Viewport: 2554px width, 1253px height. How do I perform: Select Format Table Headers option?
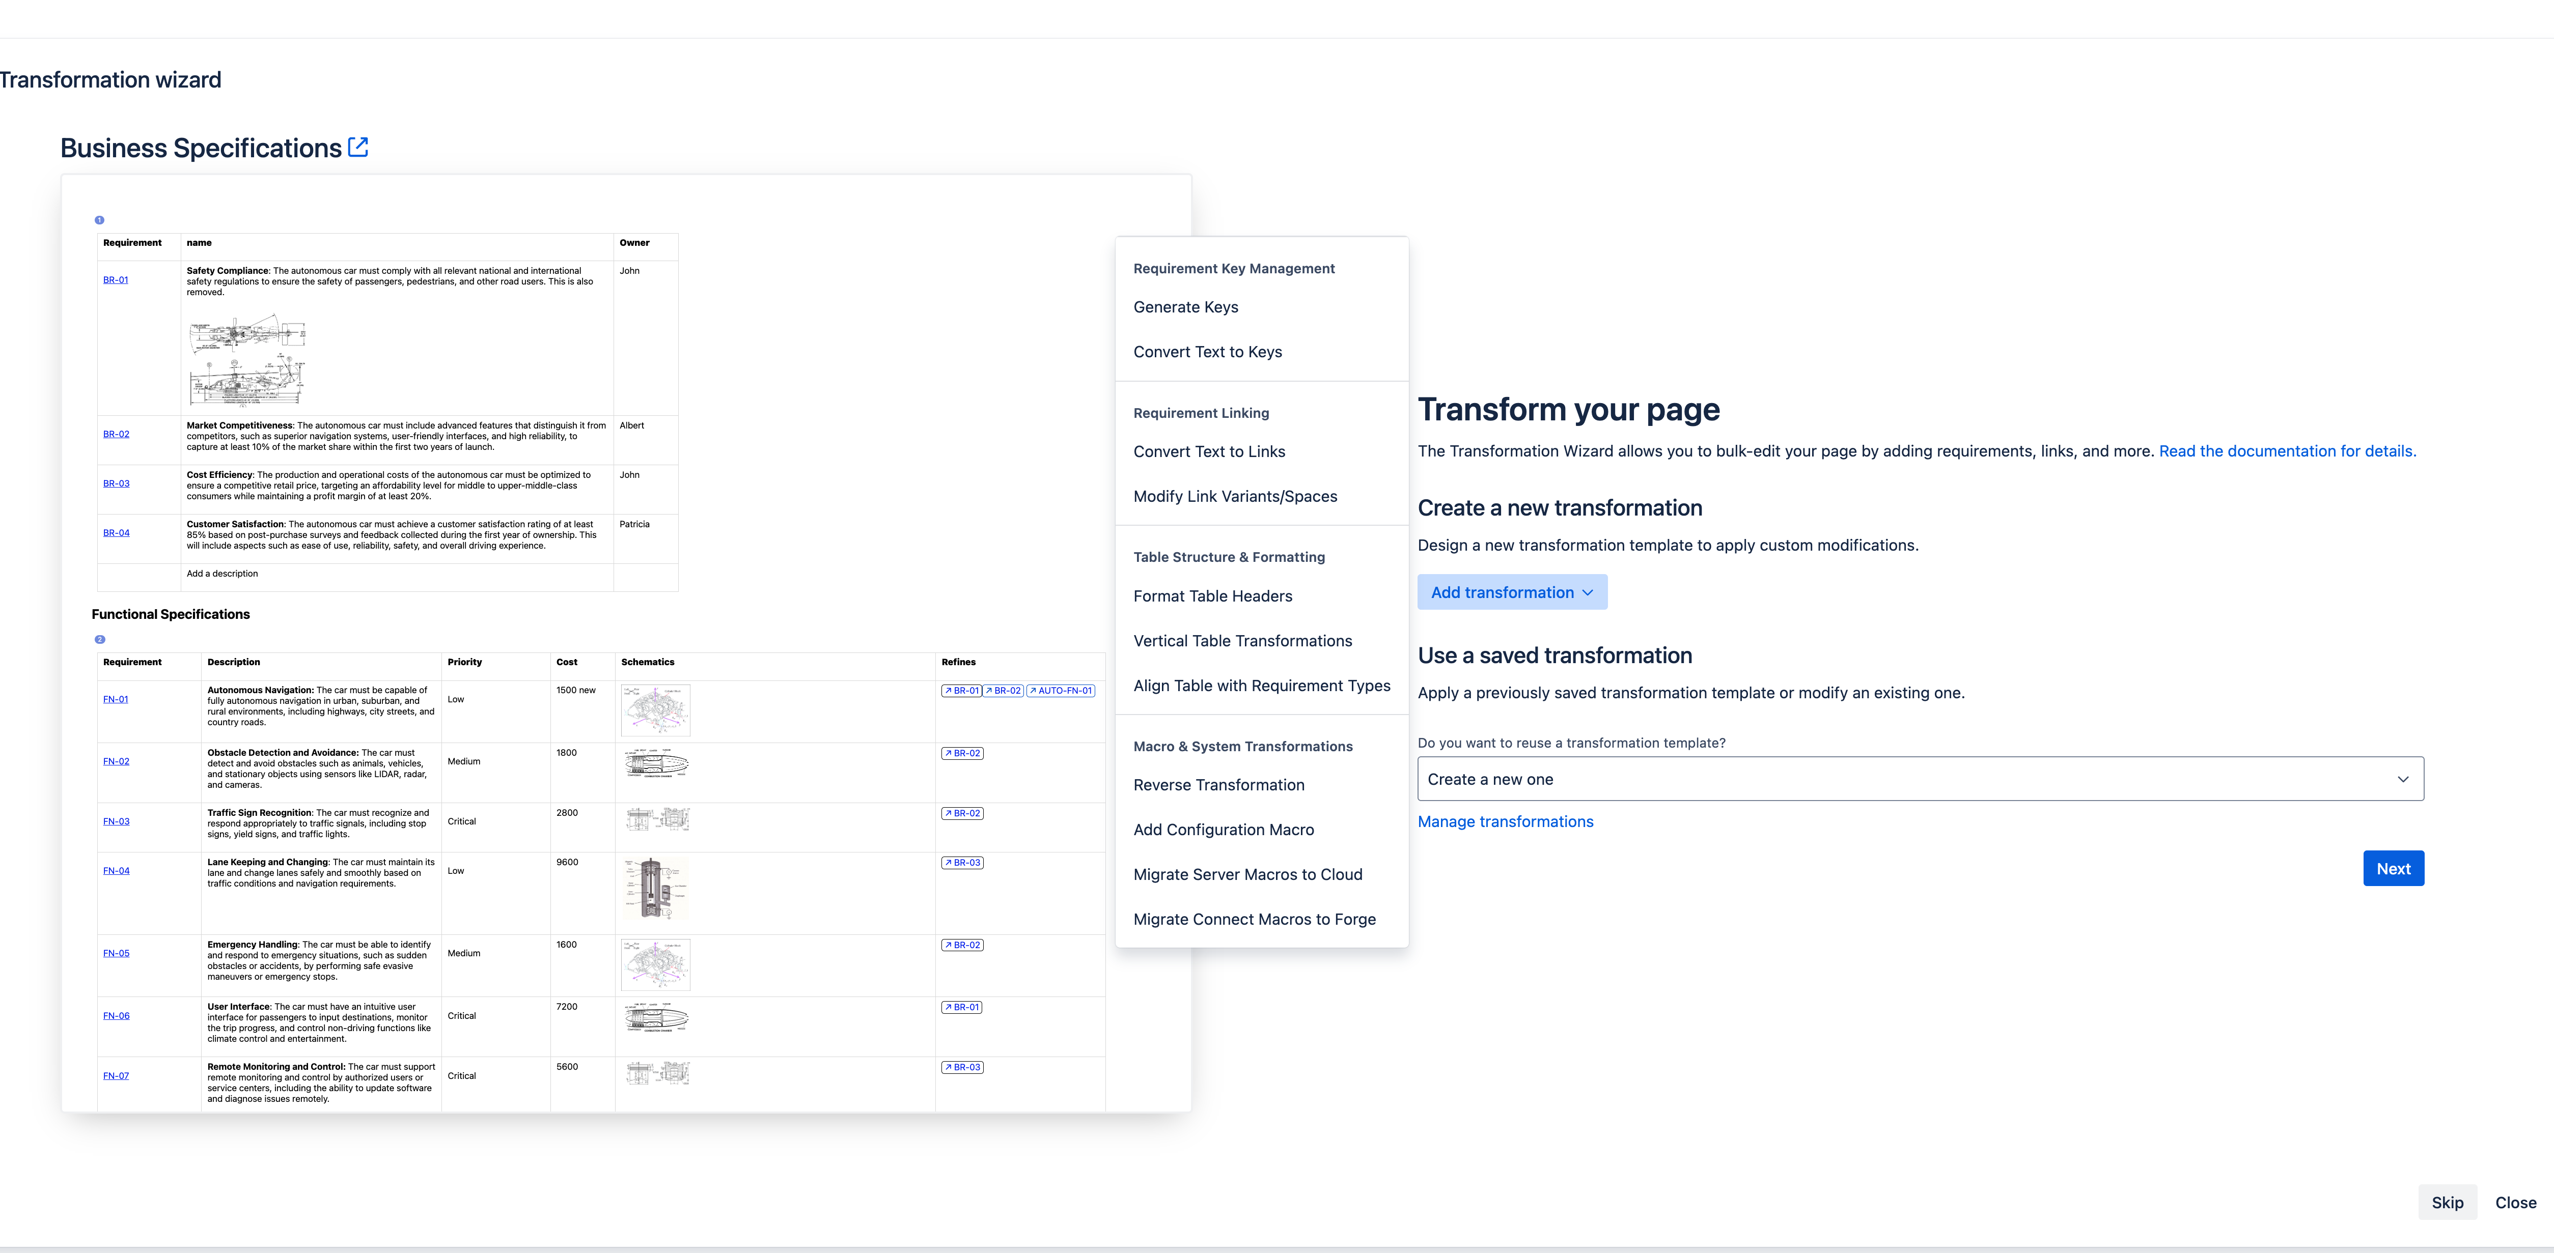click(x=1212, y=597)
